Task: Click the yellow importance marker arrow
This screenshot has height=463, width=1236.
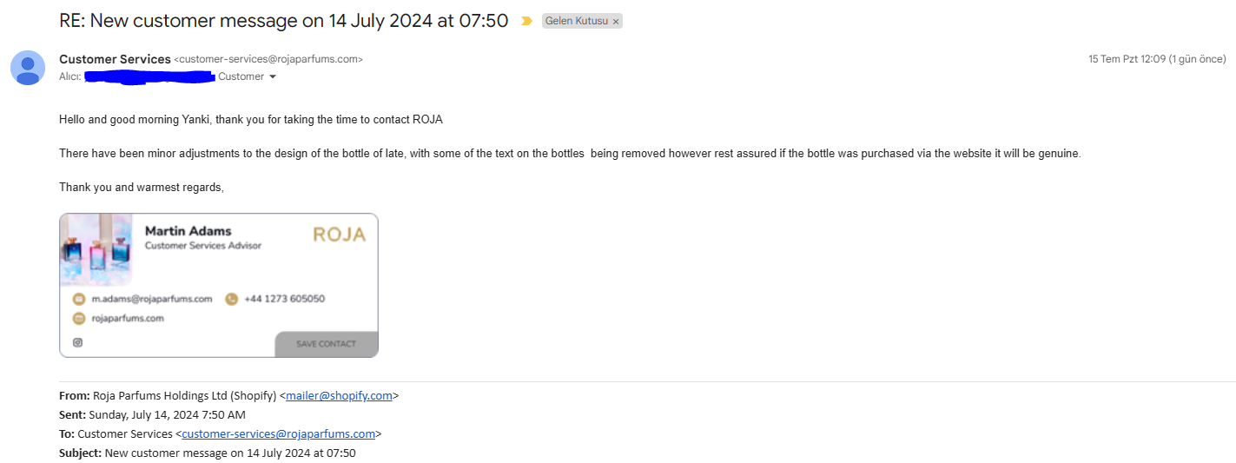Action: click(x=526, y=21)
